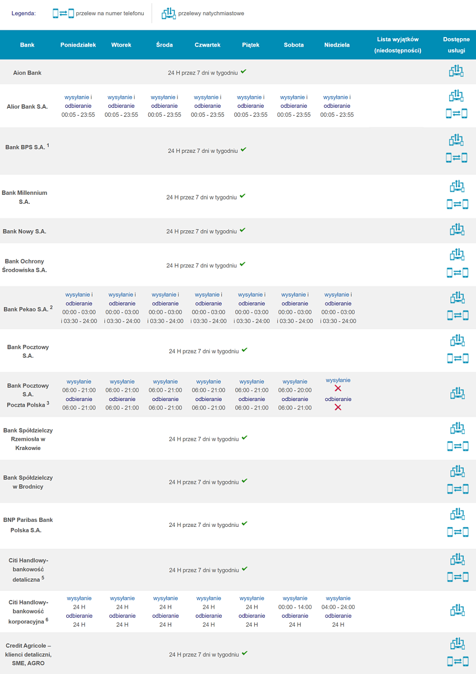This screenshot has width=476, height=674.
Task: Click the Bank column header
Action: tap(27, 45)
